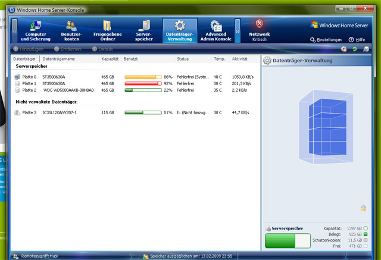
Task: Open Einstellungen settings
Action: [x=326, y=40]
